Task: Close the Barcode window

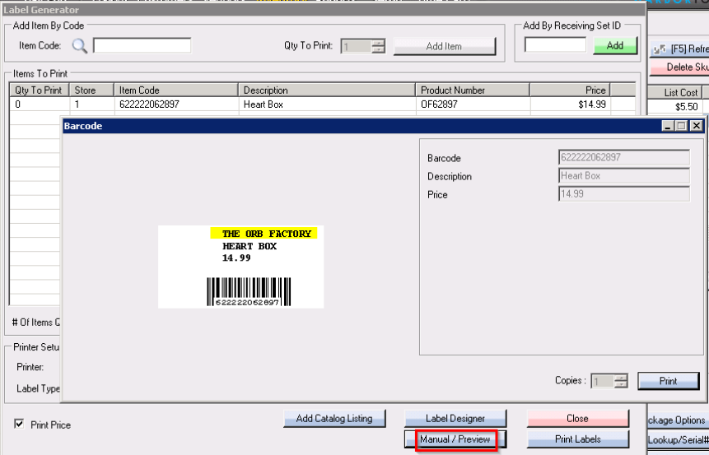Action: click(697, 126)
